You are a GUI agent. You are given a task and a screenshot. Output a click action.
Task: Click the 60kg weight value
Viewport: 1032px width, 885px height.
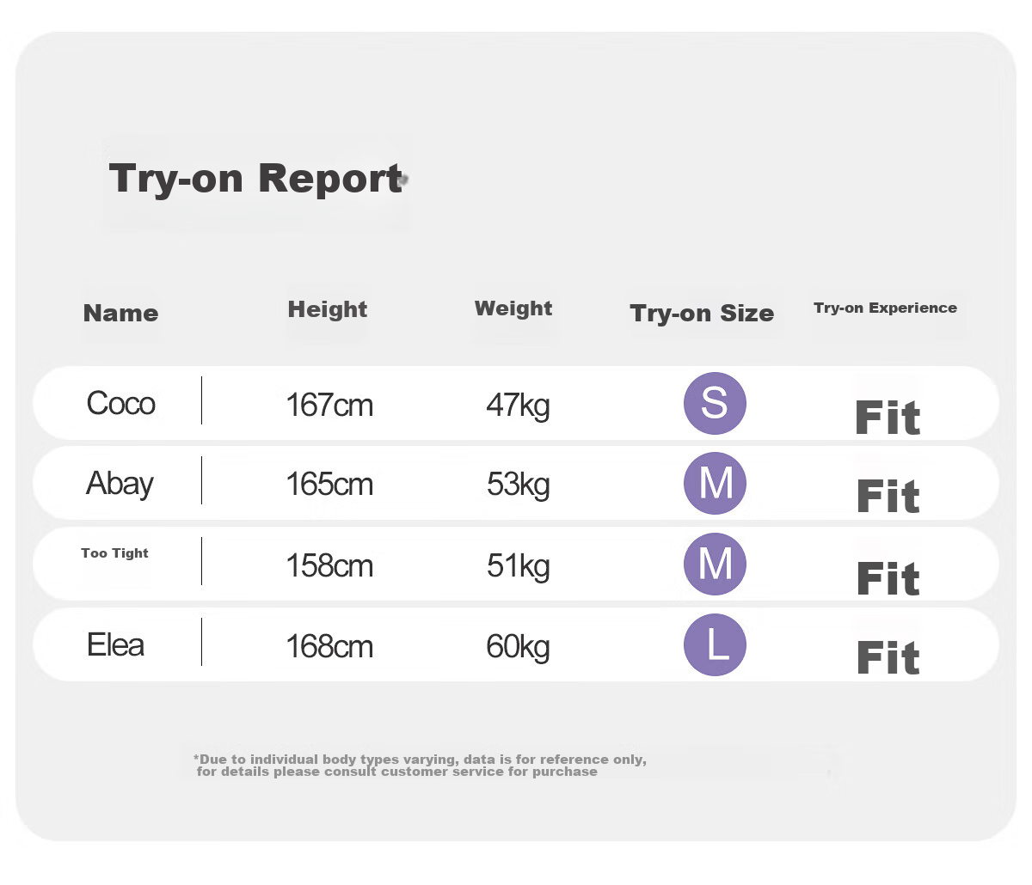point(518,646)
